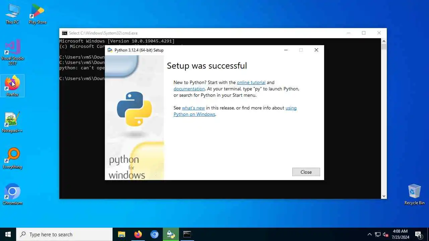Click the Python logo in setup dialog
Image resolution: width=429 pixels, height=241 pixels.
coord(134,109)
